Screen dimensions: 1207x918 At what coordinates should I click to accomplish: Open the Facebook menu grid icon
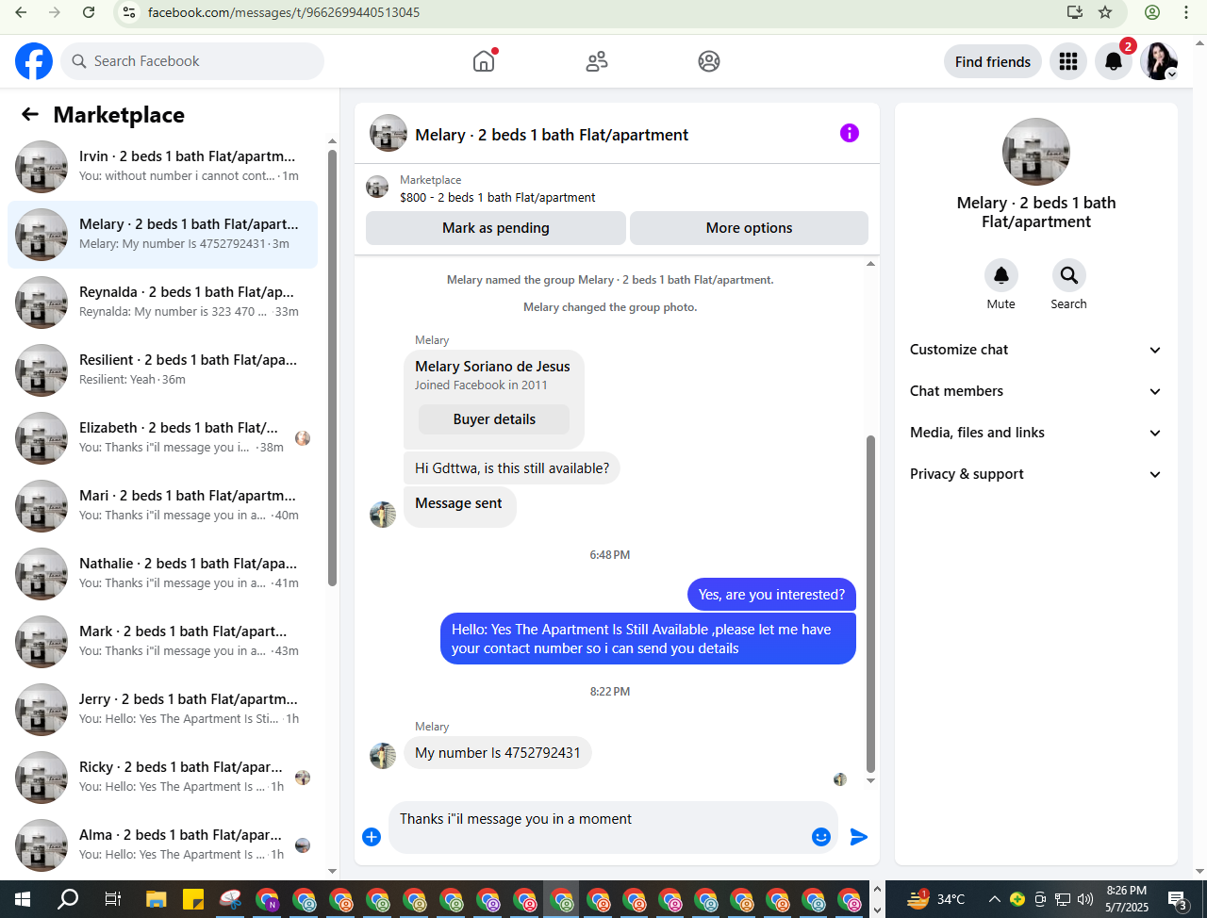(x=1068, y=61)
